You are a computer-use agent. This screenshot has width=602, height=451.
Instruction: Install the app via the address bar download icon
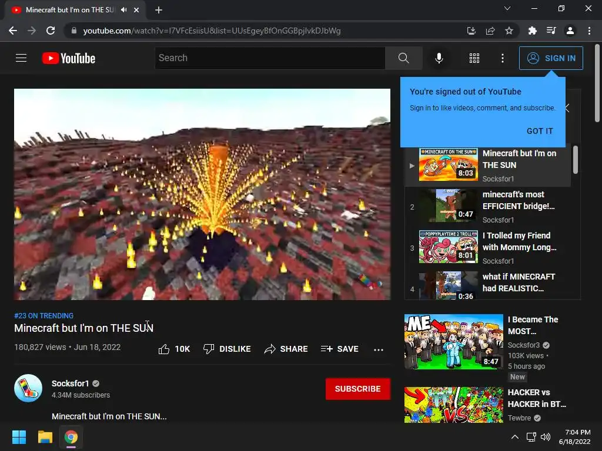pyautogui.click(x=471, y=31)
